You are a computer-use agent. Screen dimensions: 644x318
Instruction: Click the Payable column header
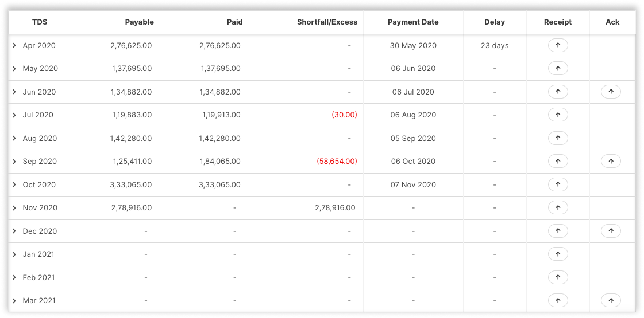[139, 22]
